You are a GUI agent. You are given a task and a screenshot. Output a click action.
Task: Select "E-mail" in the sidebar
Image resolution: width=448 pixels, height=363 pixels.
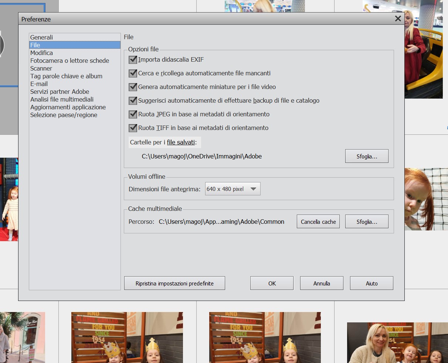tap(38, 84)
